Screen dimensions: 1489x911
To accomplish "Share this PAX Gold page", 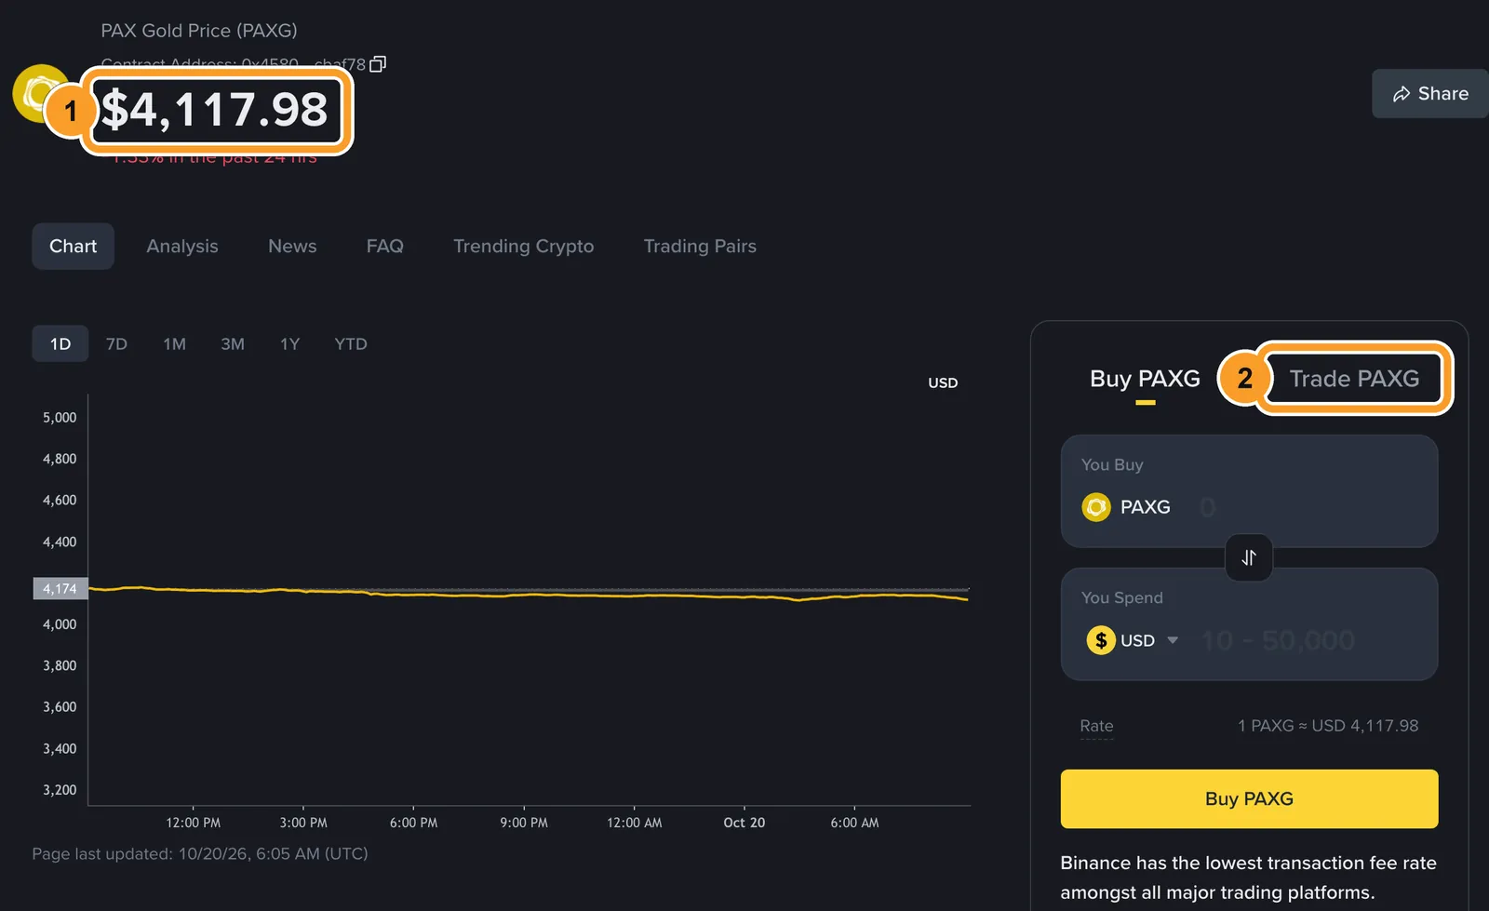I will pos(1430,94).
